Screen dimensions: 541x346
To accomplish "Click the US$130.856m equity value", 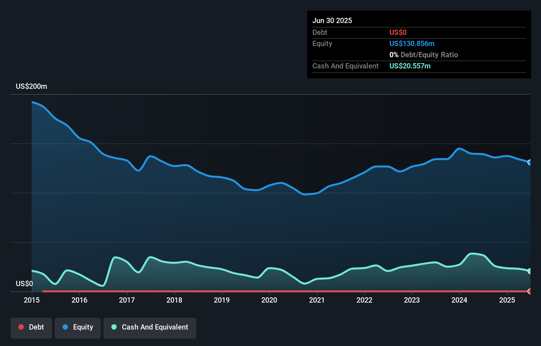I will [412, 43].
